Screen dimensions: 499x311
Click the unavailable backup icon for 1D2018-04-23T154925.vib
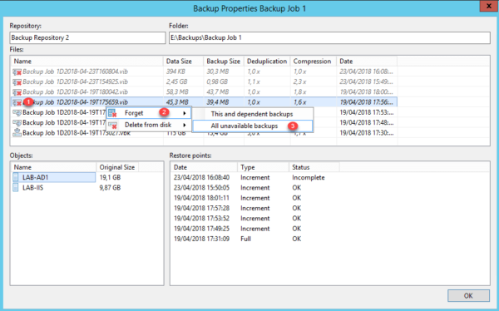[17, 82]
